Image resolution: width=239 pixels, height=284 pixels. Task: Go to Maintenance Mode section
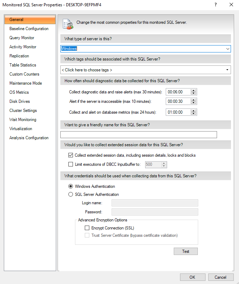click(25, 83)
